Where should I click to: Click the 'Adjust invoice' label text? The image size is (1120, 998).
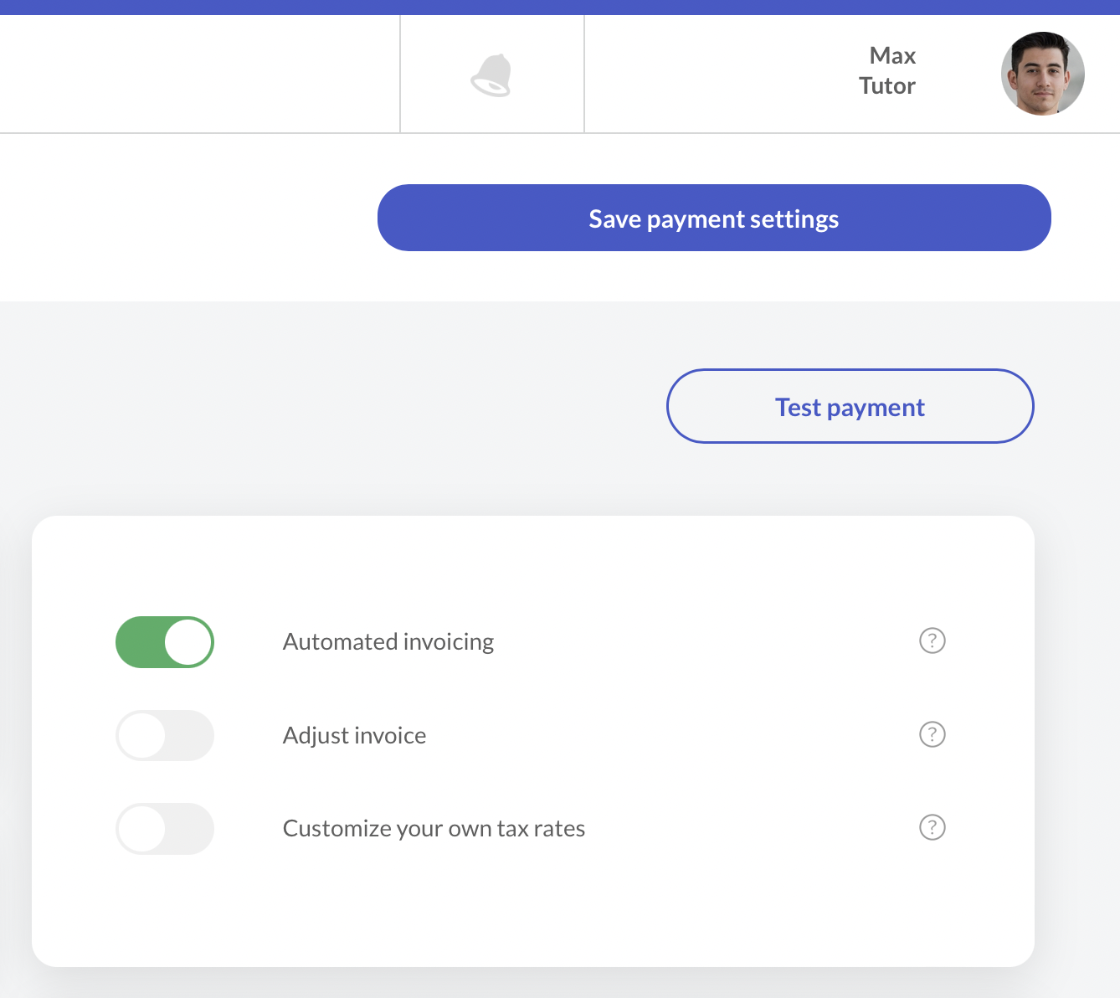pyautogui.click(x=354, y=736)
